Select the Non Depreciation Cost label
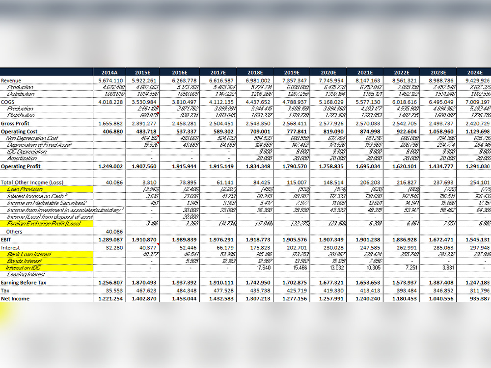 click(32, 138)
